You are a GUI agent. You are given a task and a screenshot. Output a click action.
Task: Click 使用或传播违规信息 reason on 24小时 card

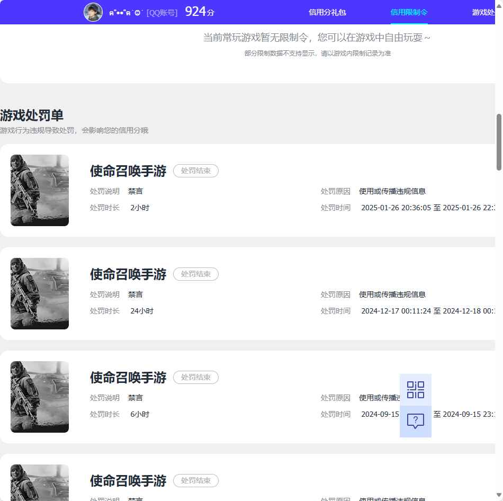(392, 294)
